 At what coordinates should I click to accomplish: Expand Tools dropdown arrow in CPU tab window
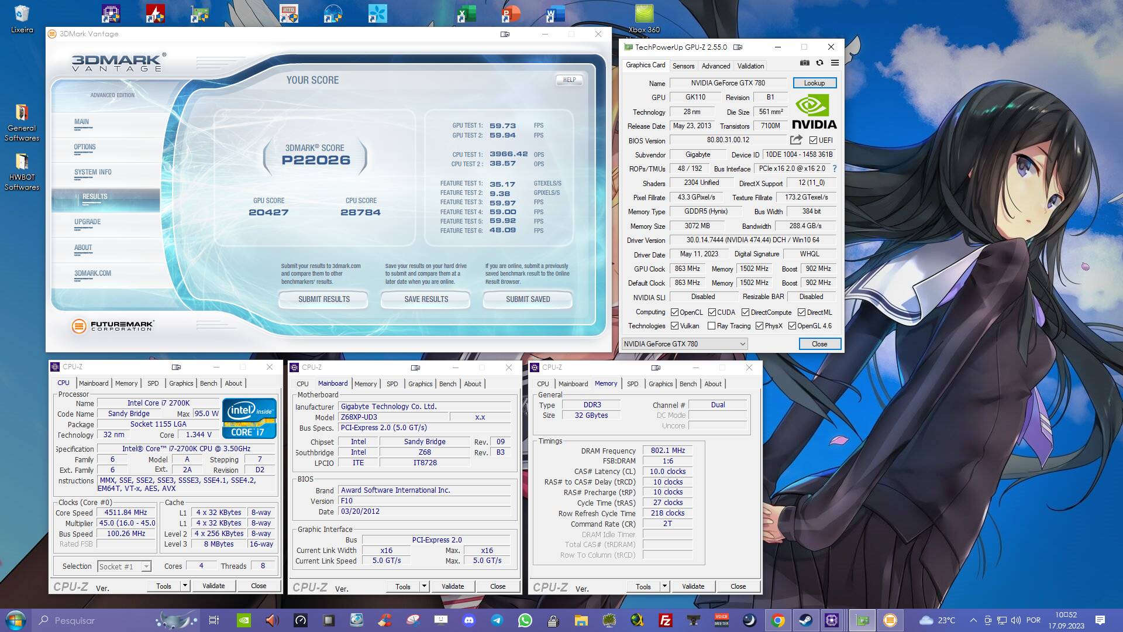click(x=185, y=586)
